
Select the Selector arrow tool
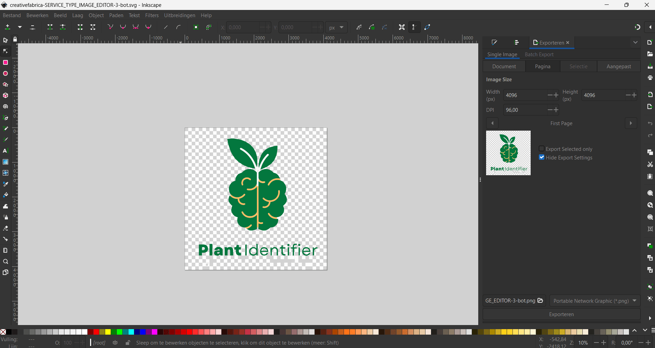[x=5, y=40]
